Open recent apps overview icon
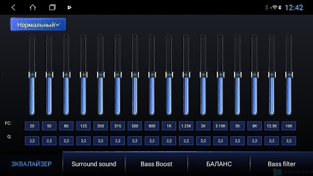This screenshot has height=176, width=313. tap(52, 8)
